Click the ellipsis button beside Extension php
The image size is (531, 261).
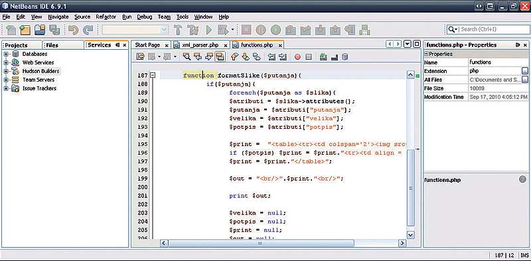525,71
